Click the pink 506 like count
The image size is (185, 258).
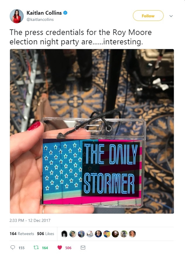[x=68, y=248]
